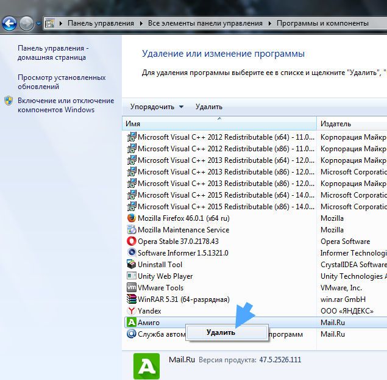Go to Панель управления домашняя страница
This screenshot has width=387, height=380.
pyautogui.click(x=53, y=52)
